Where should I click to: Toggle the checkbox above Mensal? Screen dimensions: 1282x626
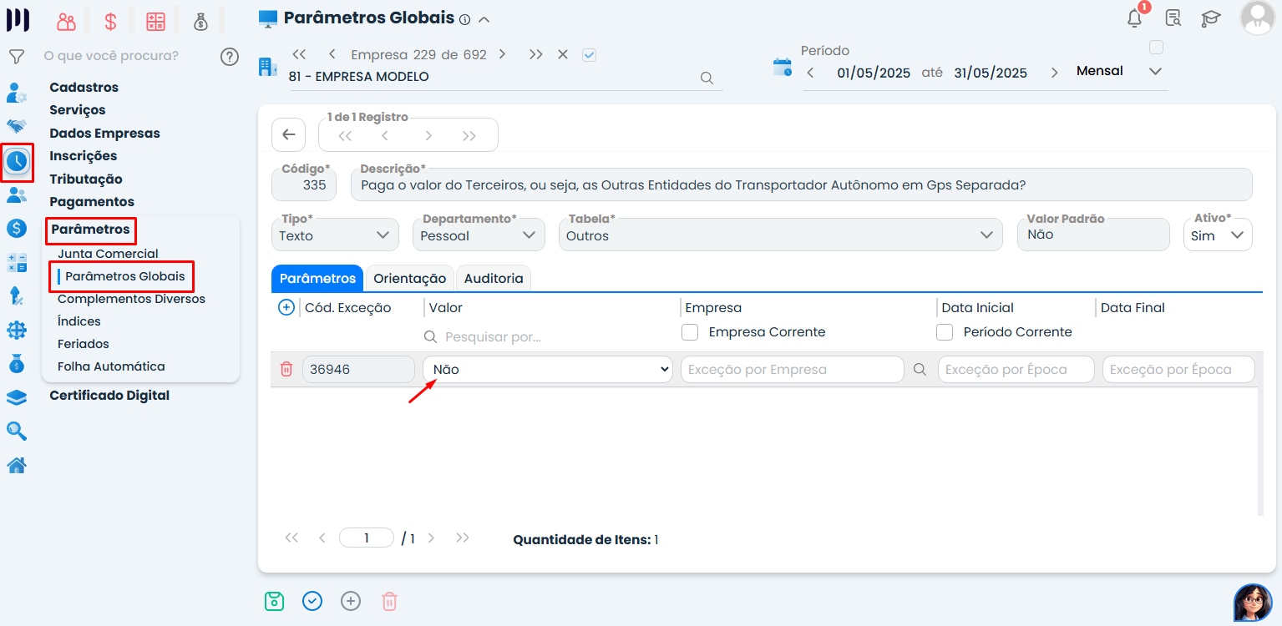[1156, 47]
